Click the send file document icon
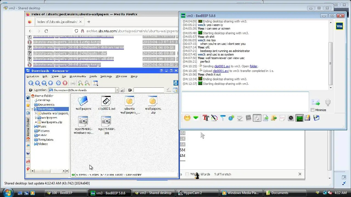 pyautogui.click(x=265, y=118)
